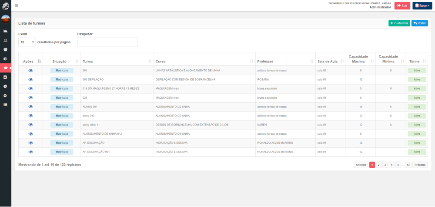
Task: Open the laptop sidebar icon
Action: [x=5, y=40]
